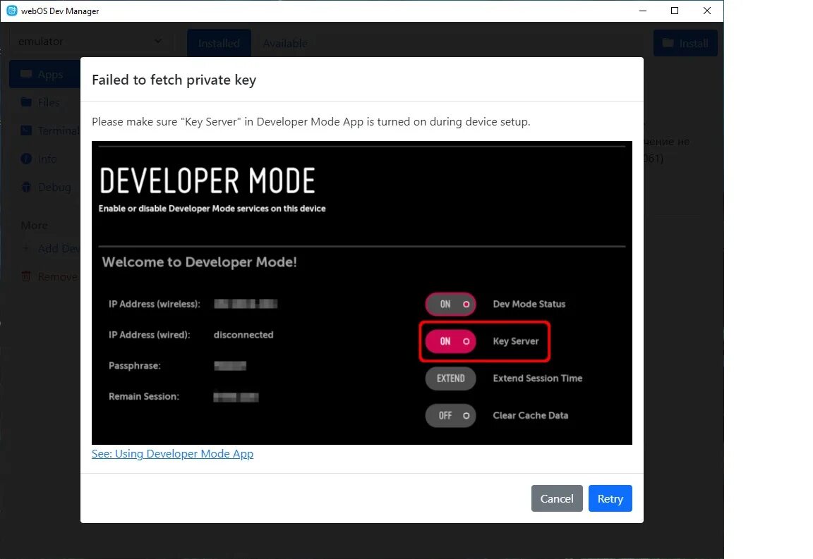Click the Apps sidebar icon
The height and width of the screenshot is (559, 813).
coord(26,74)
